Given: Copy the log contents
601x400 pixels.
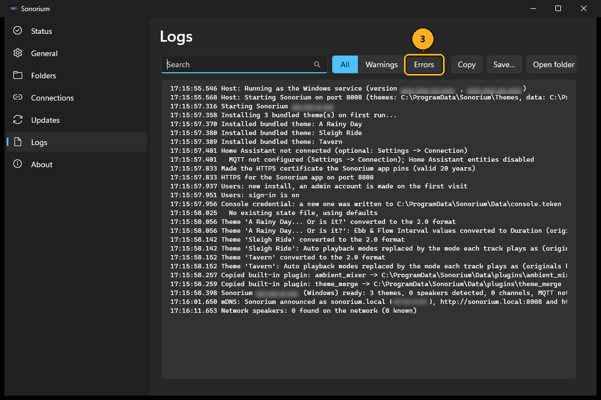Looking at the screenshot, I should tap(466, 64).
